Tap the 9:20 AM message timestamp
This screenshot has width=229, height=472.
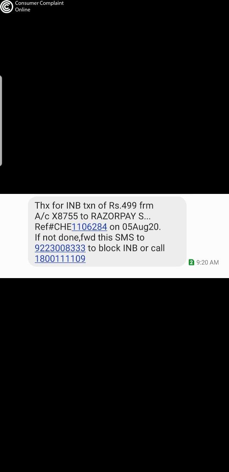[x=208, y=262]
